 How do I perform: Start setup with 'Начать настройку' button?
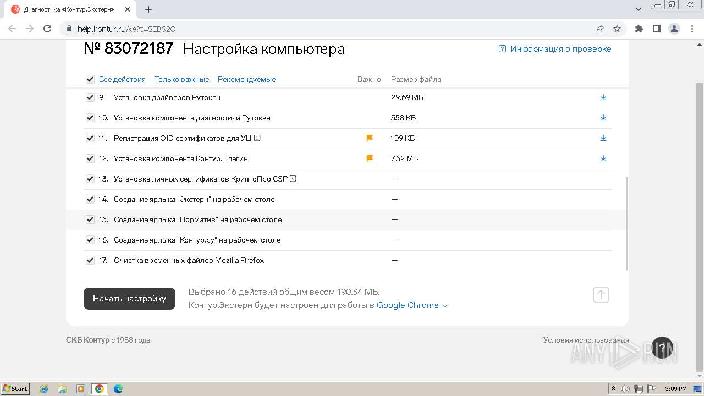coord(129,299)
